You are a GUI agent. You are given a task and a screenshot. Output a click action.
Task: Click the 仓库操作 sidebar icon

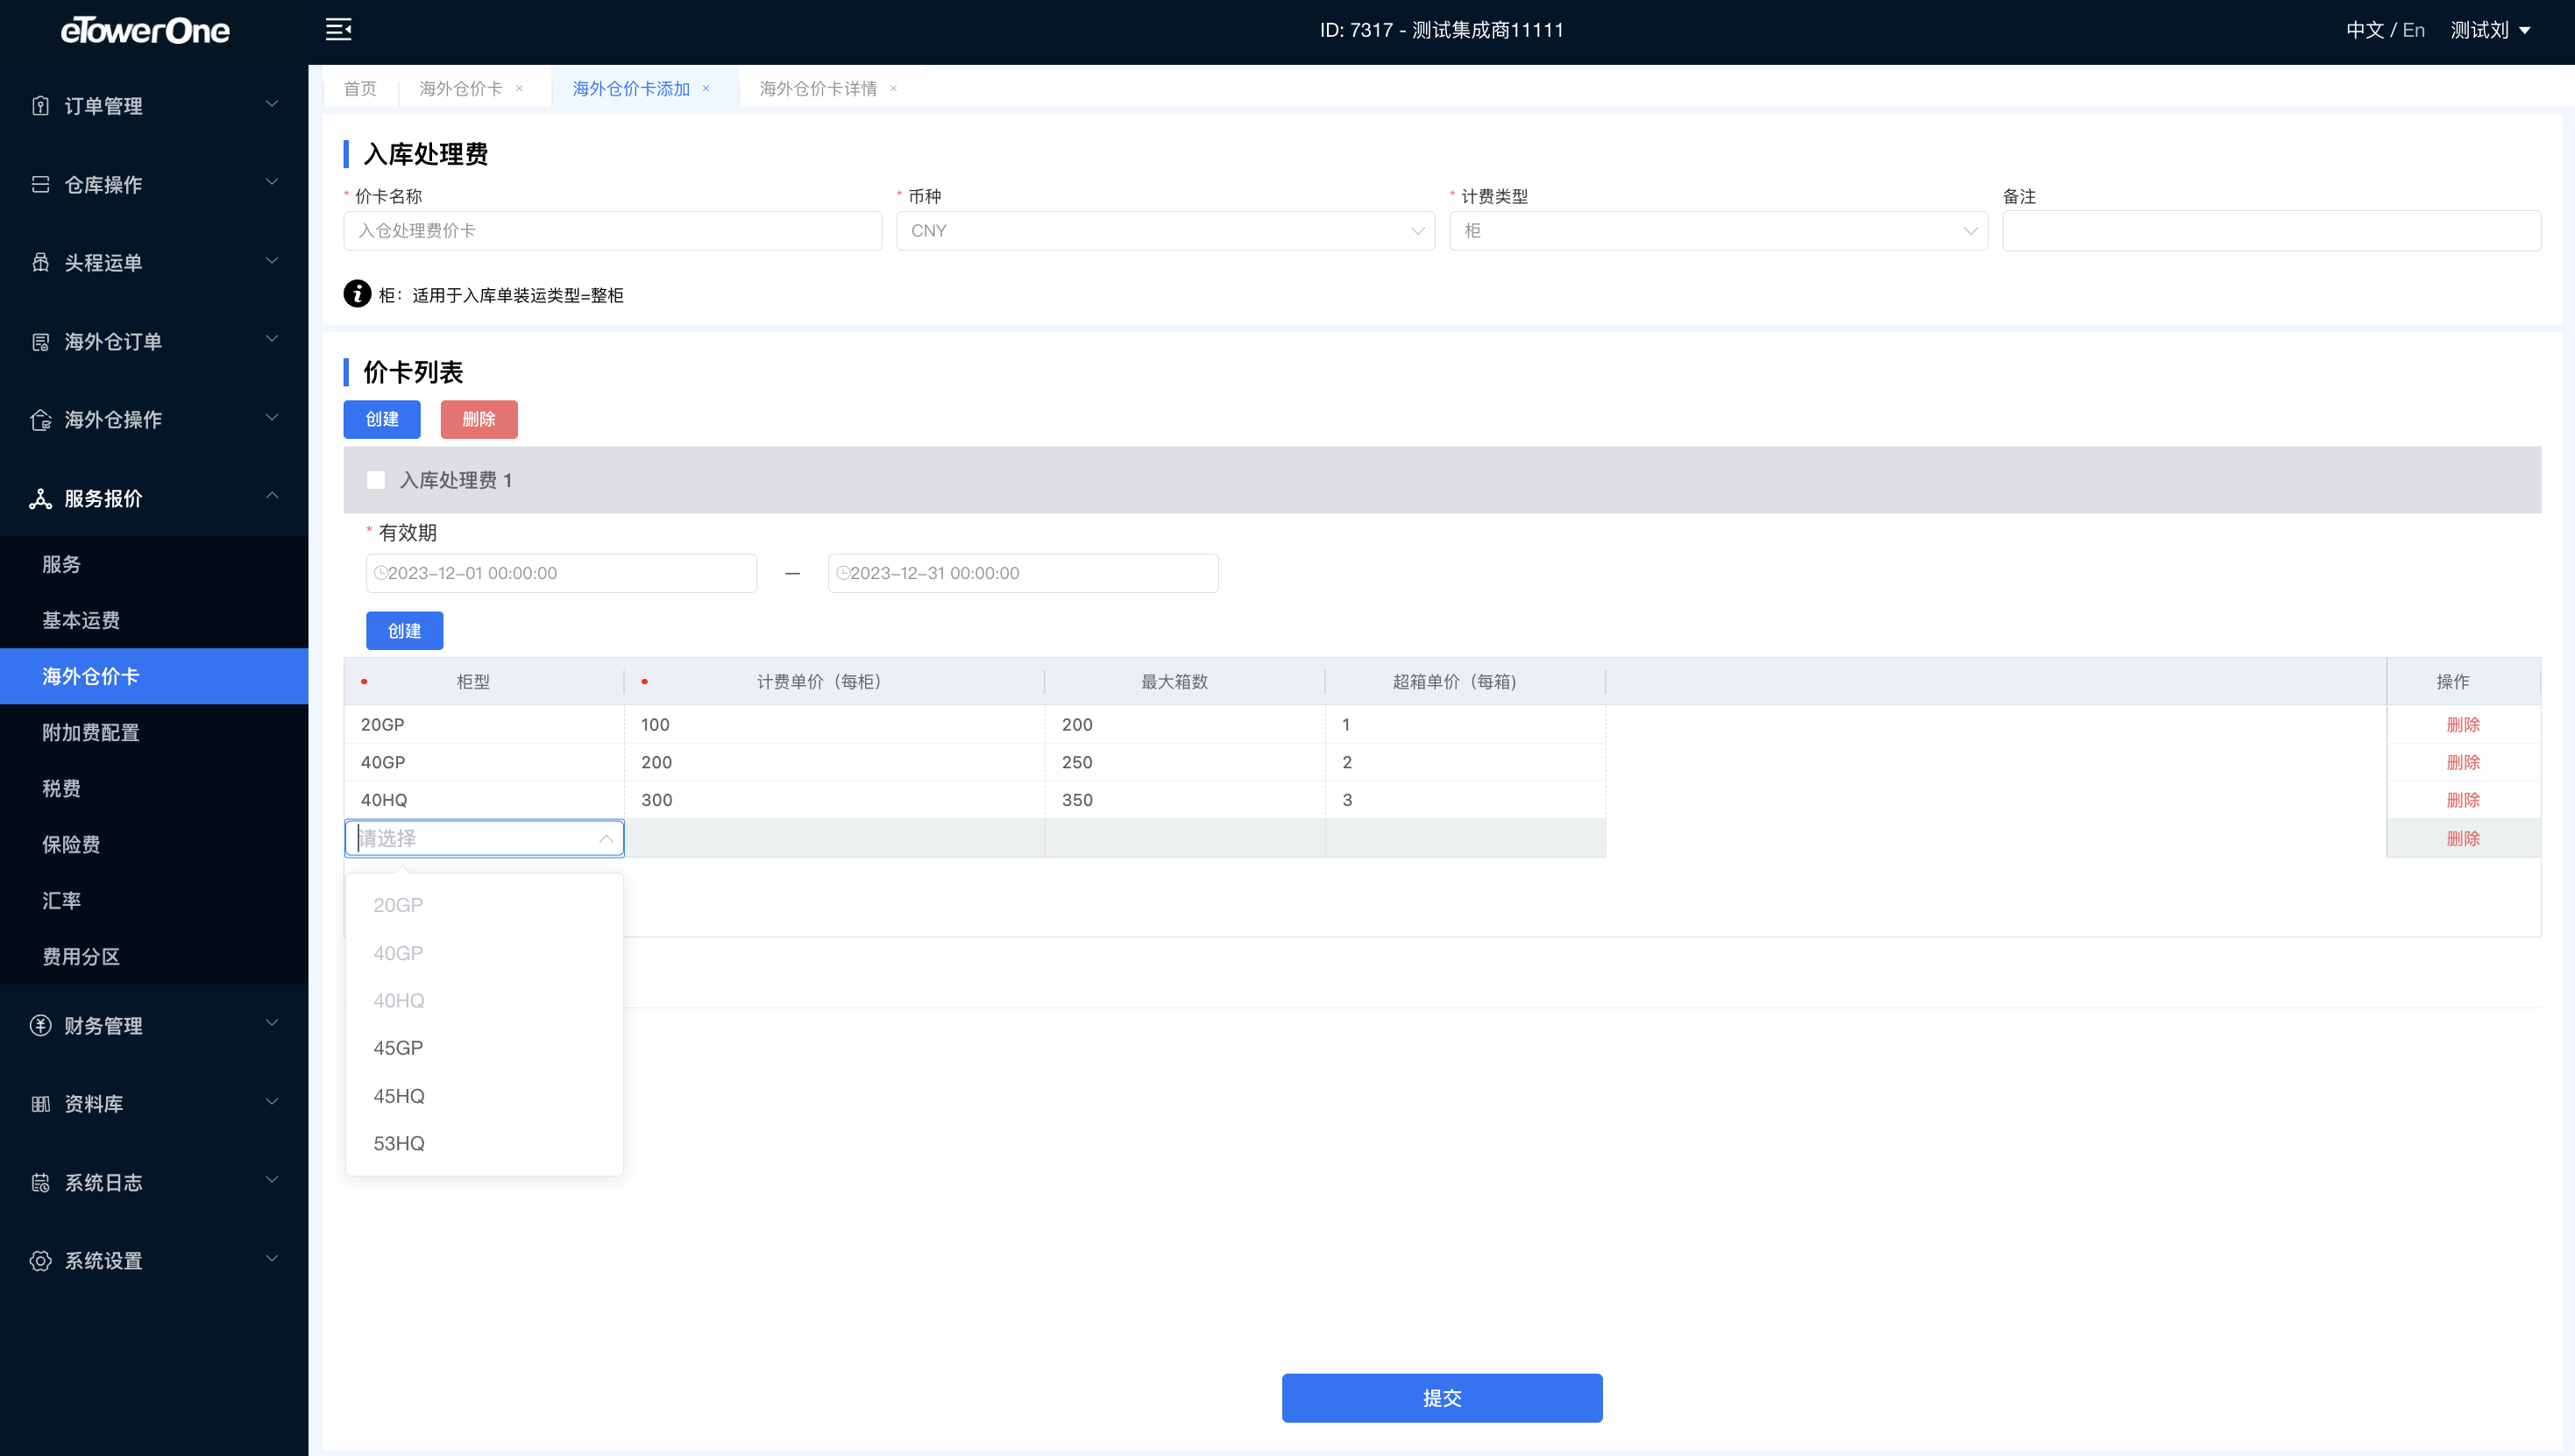click(40, 184)
